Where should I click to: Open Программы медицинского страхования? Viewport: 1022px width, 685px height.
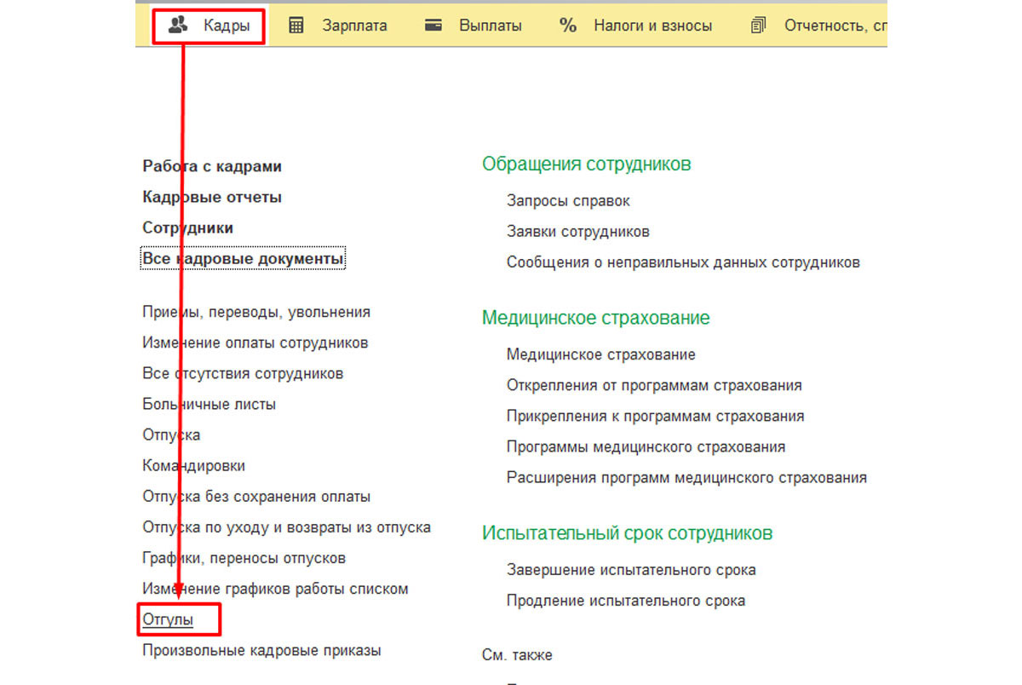coord(646,446)
